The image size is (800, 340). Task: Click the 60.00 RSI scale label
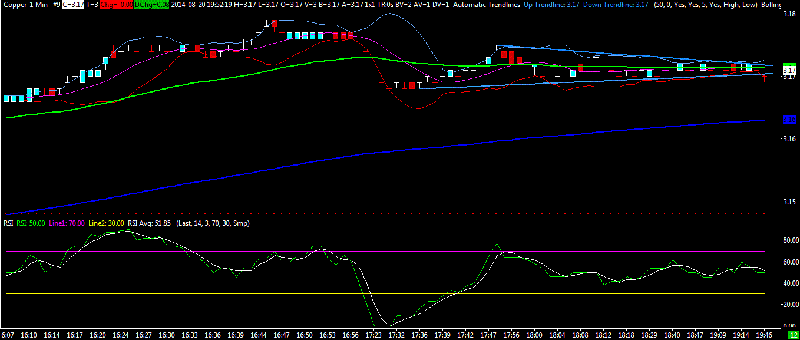789,262
